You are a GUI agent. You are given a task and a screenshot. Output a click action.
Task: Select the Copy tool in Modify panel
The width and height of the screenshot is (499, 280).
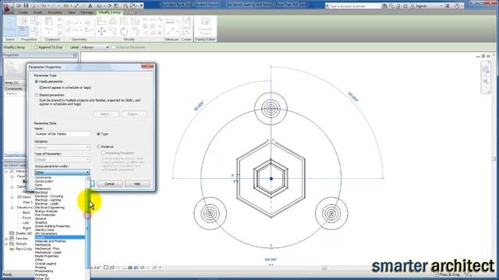point(112,31)
